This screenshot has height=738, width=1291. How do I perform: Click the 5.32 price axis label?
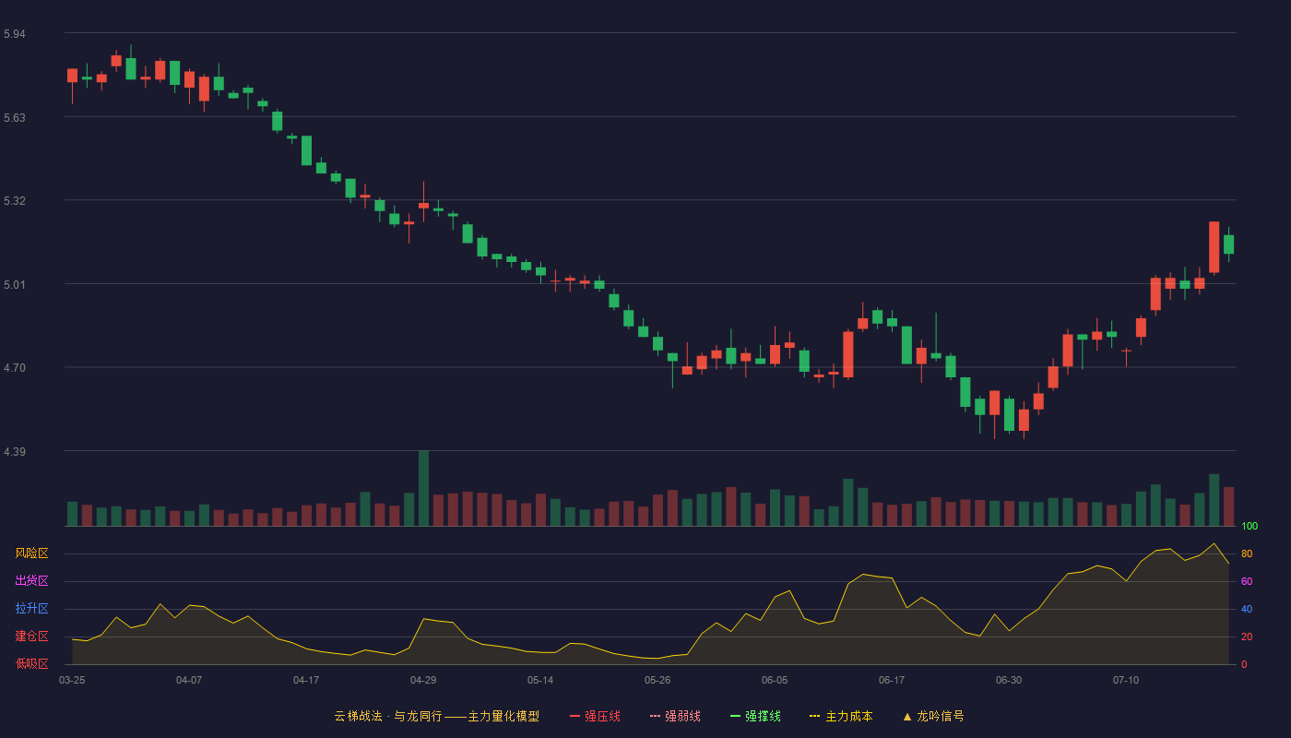pos(15,201)
